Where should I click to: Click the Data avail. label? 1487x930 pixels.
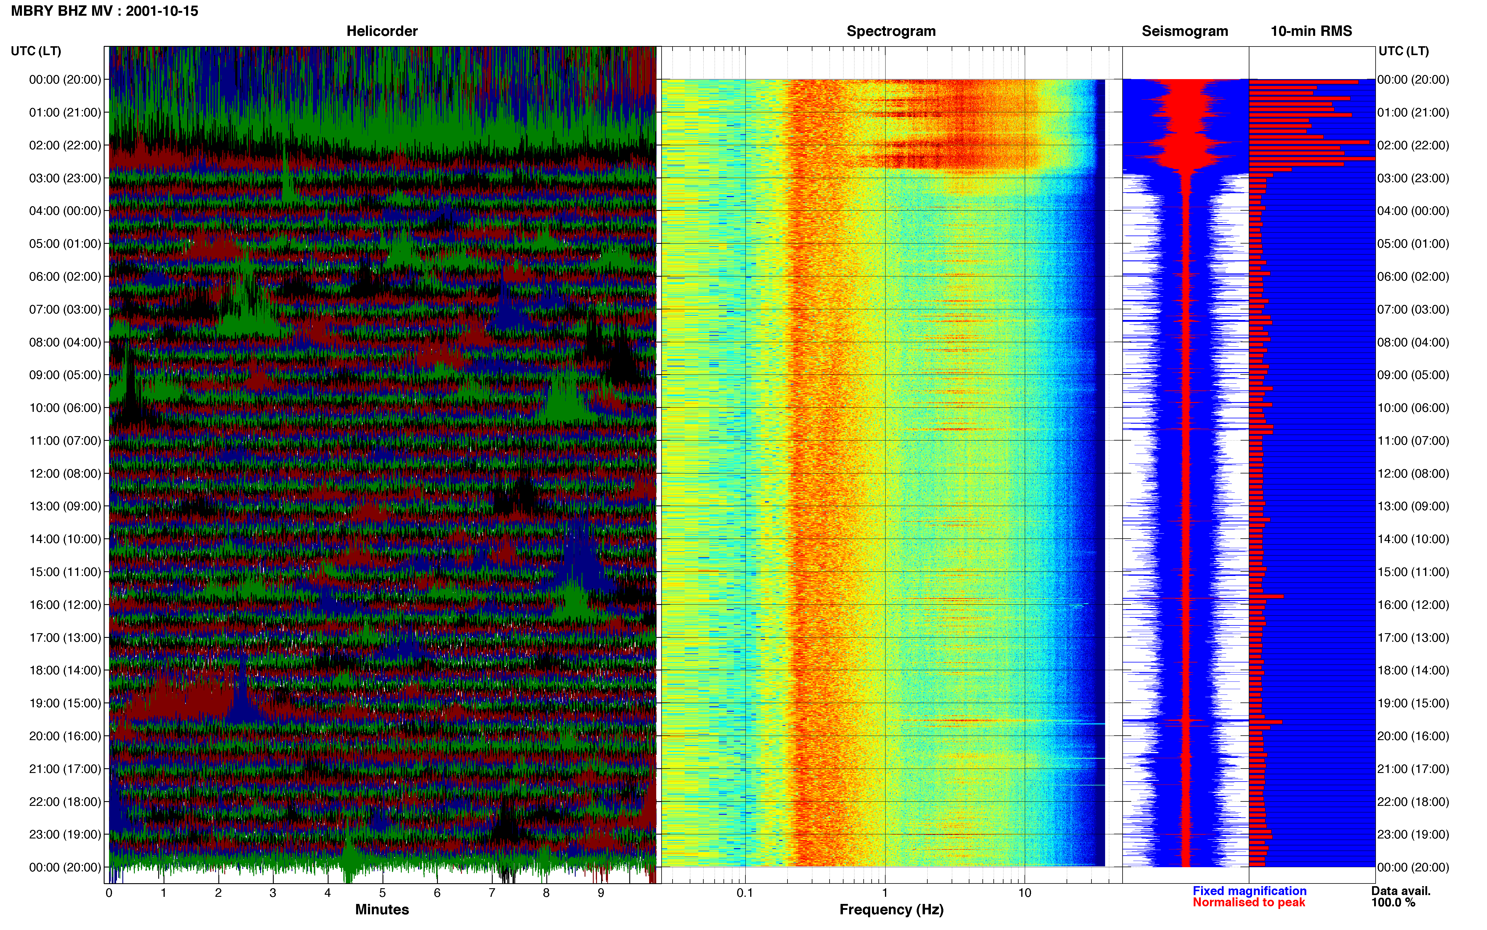click(1401, 891)
